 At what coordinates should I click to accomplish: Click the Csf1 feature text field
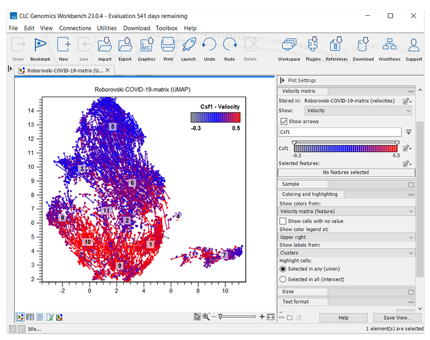coord(340,132)
